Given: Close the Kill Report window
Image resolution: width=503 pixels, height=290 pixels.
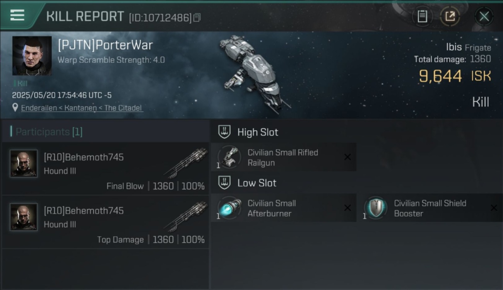Looking at the screenshot, I should [x=484, y=17].
